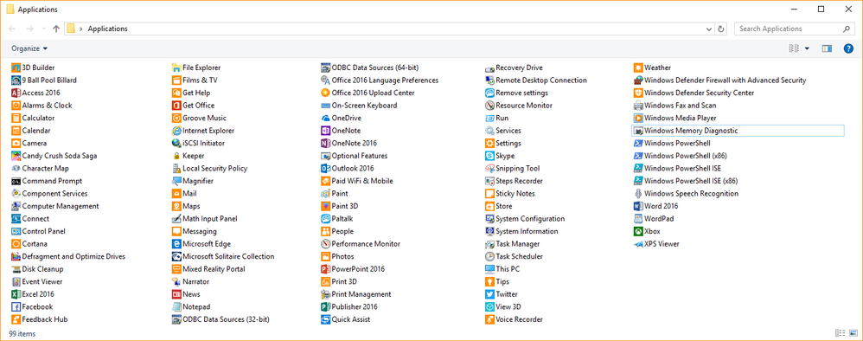Select the System Configuration entry
This screenshot has width=863, height=341.
[526, 219]
